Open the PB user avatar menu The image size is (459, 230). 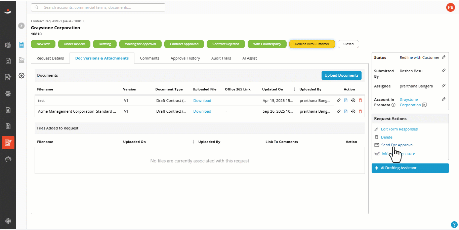pyautogui.click(x=450, y=7)
